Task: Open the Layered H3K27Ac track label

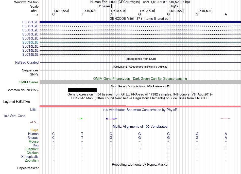Action: (x=16, y=102)
